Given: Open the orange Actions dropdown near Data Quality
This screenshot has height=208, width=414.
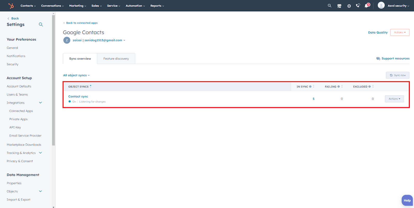Looking at the screenshot, I should (400, 32).
